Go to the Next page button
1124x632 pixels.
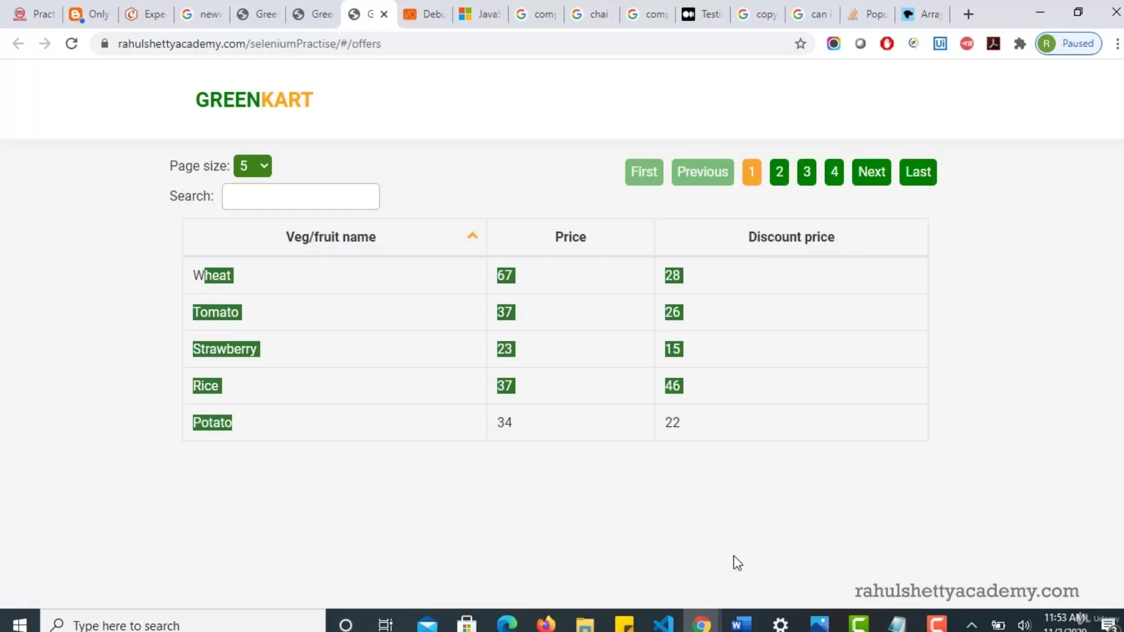tap(871, 172)
